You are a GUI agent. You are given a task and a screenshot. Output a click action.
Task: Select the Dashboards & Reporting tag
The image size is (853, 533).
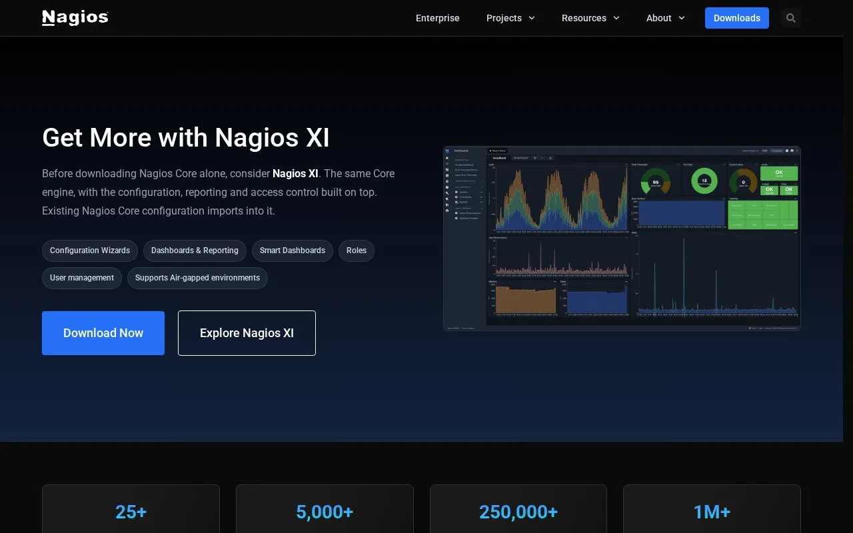click(195, 251)
